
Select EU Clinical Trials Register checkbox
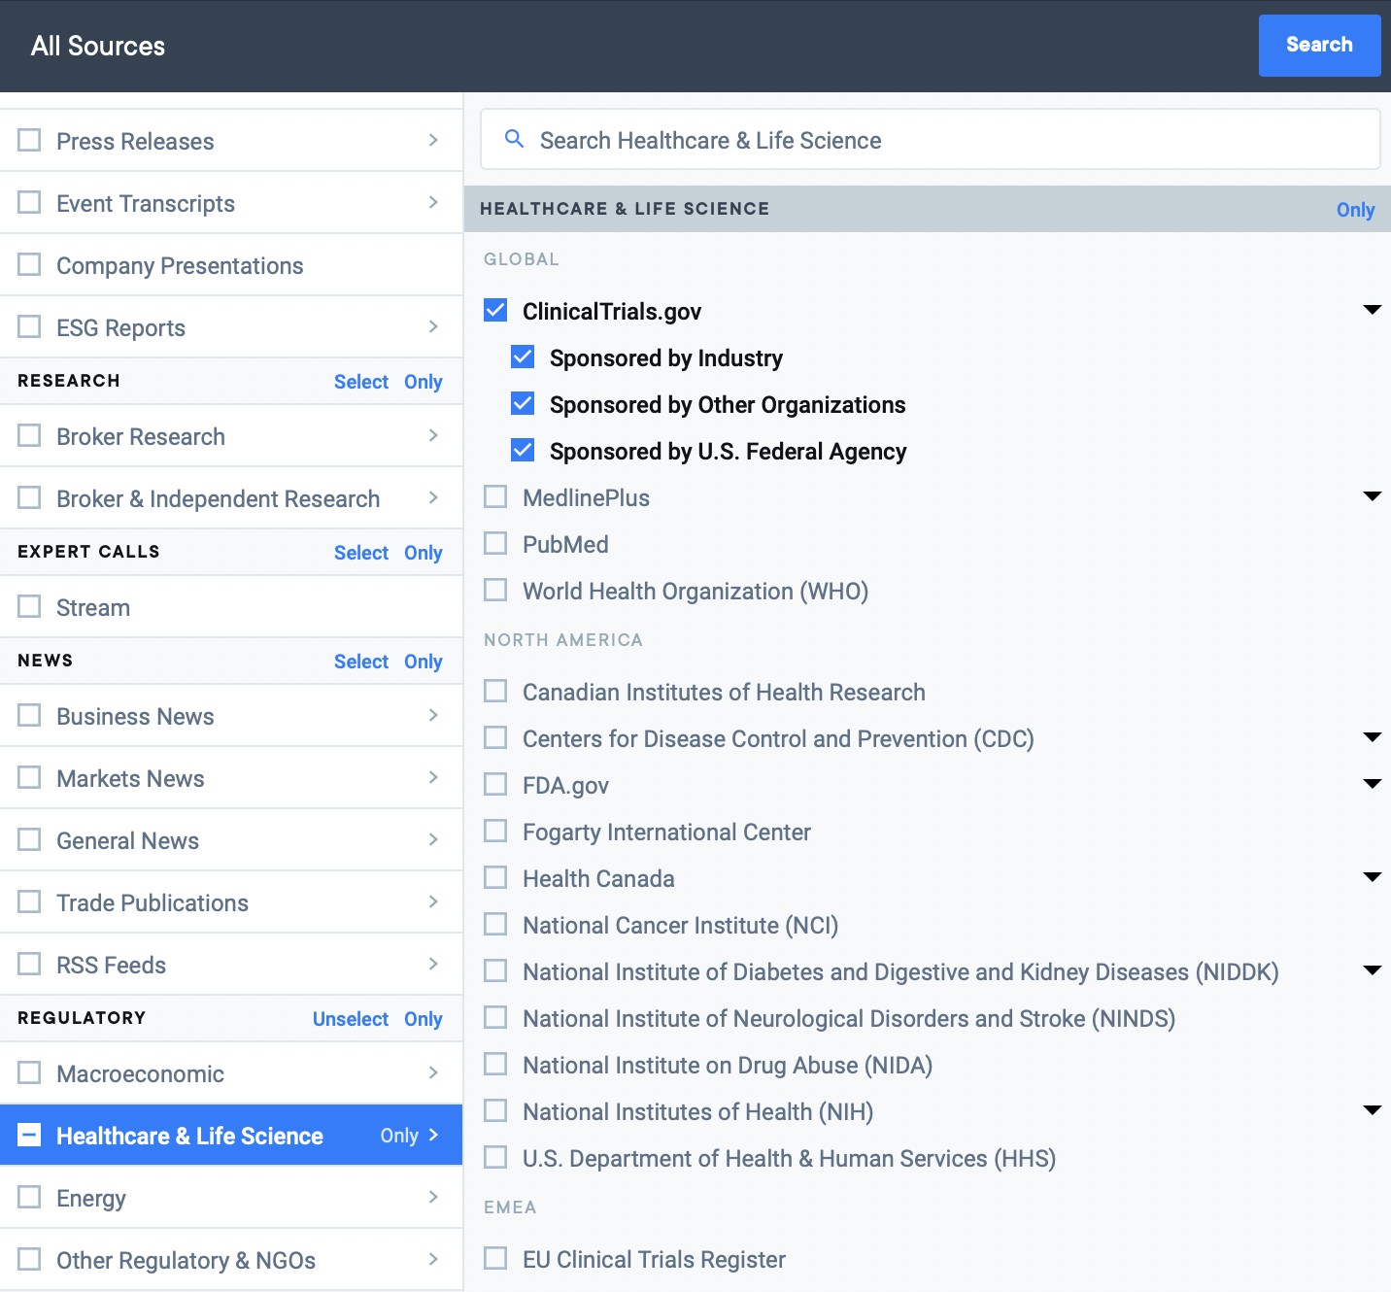(x=495, y=1258)
